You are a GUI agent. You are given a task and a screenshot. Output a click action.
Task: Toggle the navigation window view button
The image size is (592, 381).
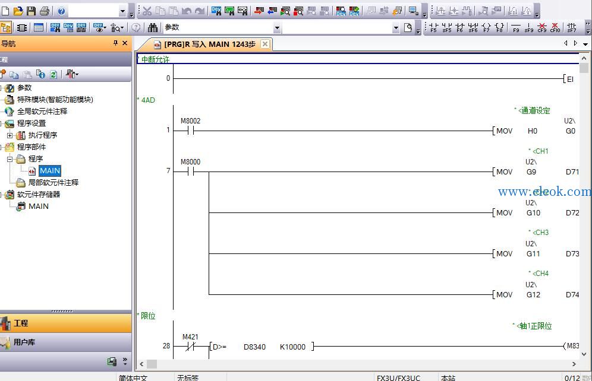pos(6,27)
